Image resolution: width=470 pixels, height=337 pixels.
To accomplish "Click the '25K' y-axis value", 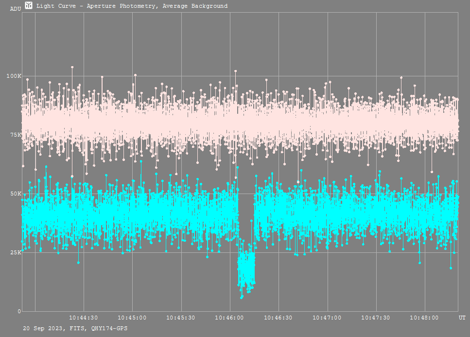I will [x=16, y=252].
